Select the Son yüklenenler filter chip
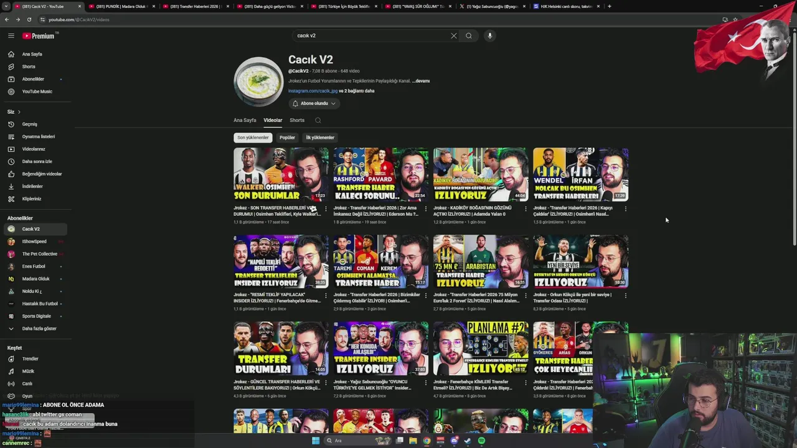 (253, 138)
